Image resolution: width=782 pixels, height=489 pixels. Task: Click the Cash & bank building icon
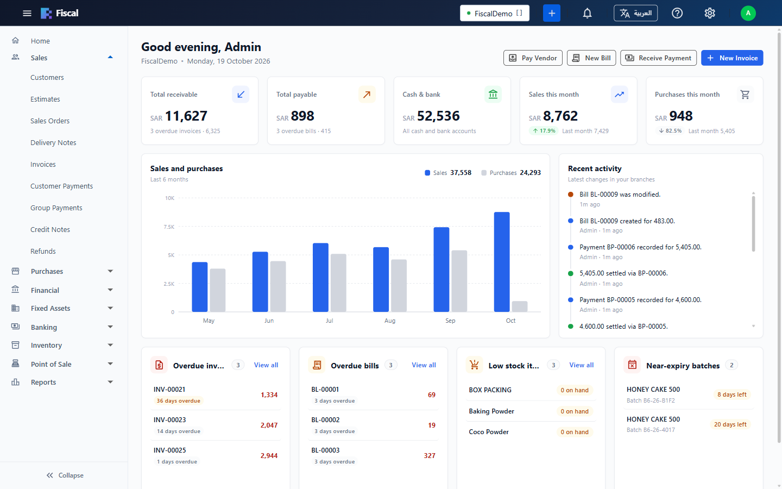pyautogui.click(x=493, y=95)
